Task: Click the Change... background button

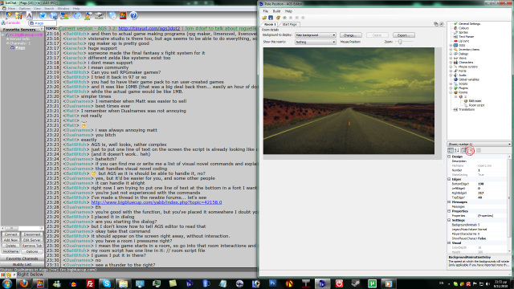Action: pos(350,35)
